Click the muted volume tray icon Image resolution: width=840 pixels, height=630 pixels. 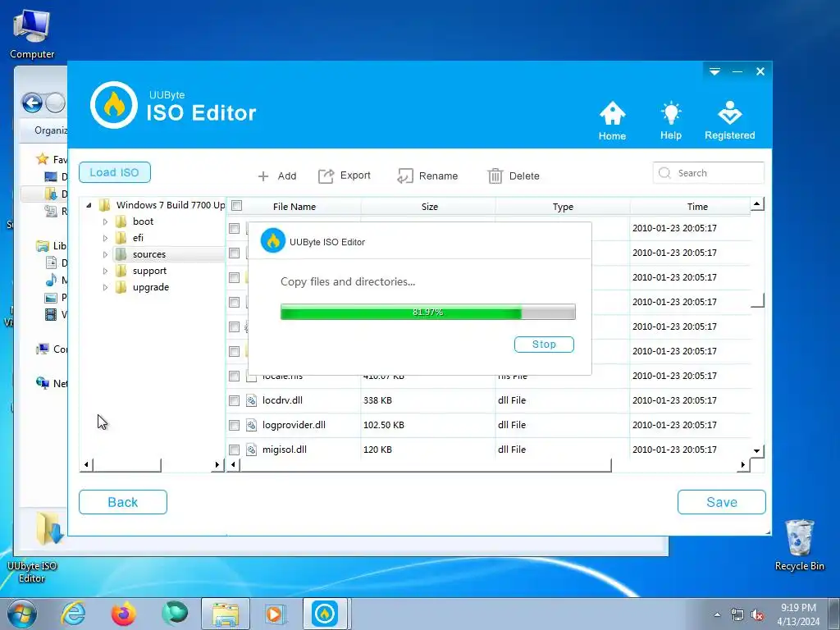pyautogui.click(x=757, y=615)
